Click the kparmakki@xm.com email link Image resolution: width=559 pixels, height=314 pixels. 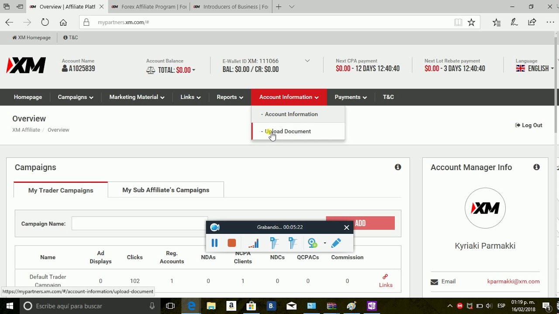pos(513,281)
